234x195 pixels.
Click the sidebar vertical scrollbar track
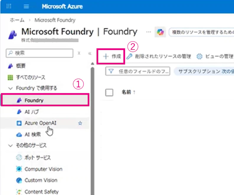pos(93,131)
